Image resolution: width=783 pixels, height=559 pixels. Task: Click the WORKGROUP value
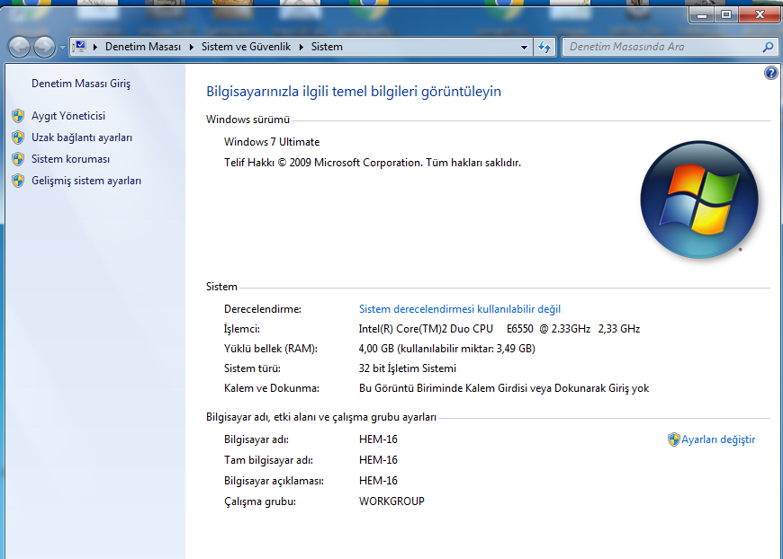(391, 501)
